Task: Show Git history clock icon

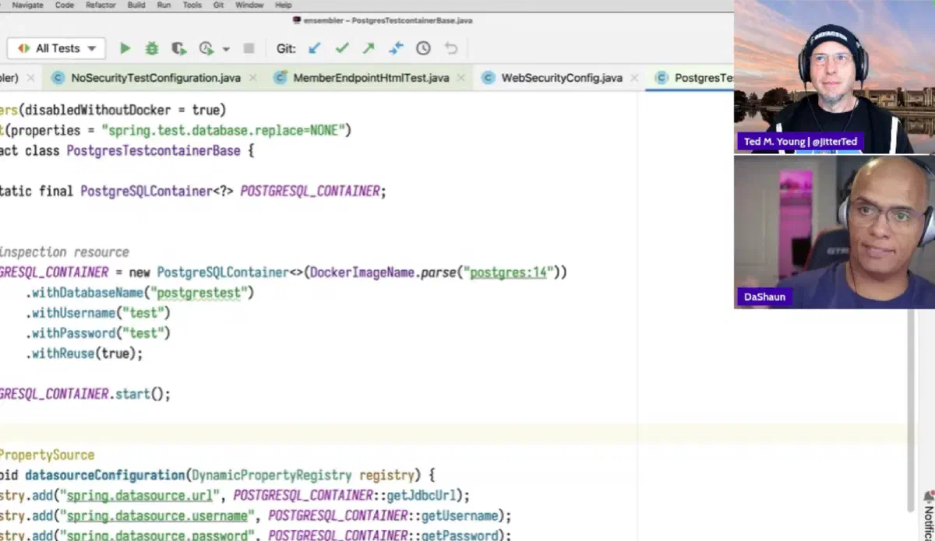Action: [423, 48]
